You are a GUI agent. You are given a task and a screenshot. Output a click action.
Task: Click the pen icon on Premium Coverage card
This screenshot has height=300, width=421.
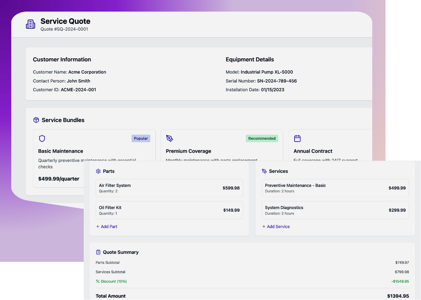tap(170, 138)
